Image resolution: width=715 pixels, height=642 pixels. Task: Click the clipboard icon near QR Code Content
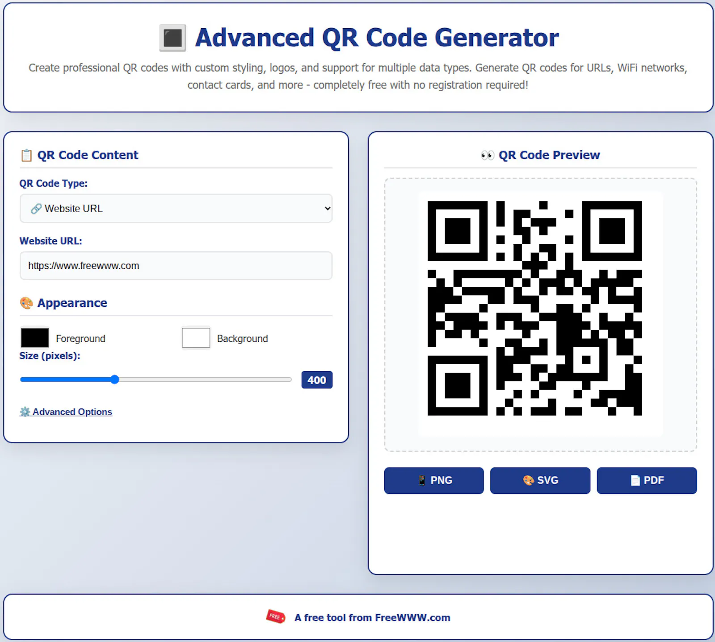point(26,155)
